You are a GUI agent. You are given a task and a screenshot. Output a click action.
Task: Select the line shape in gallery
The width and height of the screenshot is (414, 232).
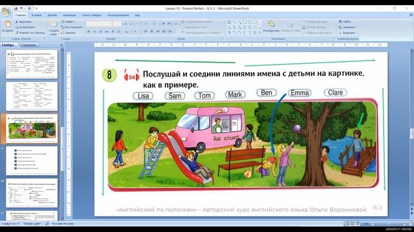[234, 22]
